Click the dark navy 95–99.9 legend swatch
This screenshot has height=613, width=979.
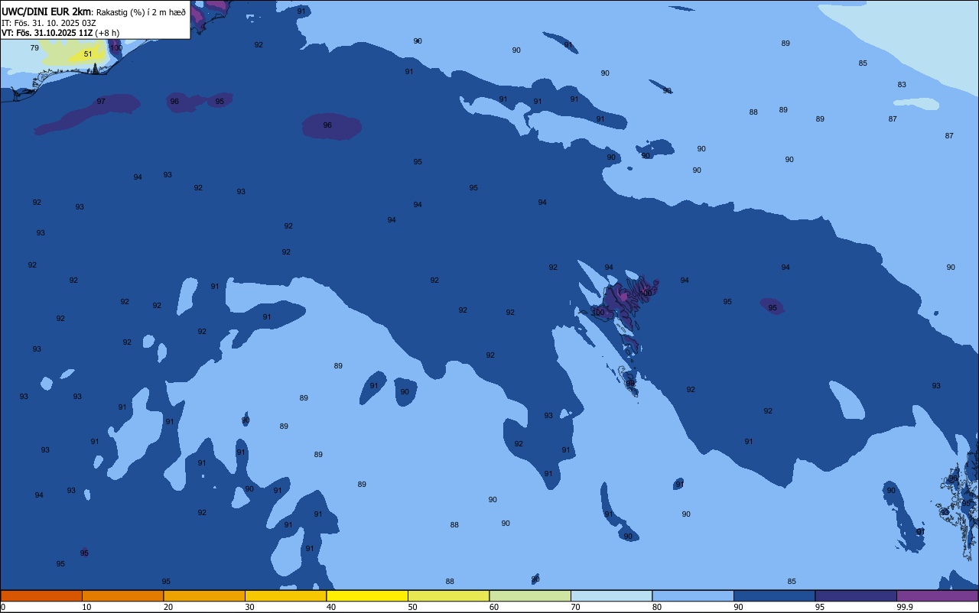[x=856, y=595]
